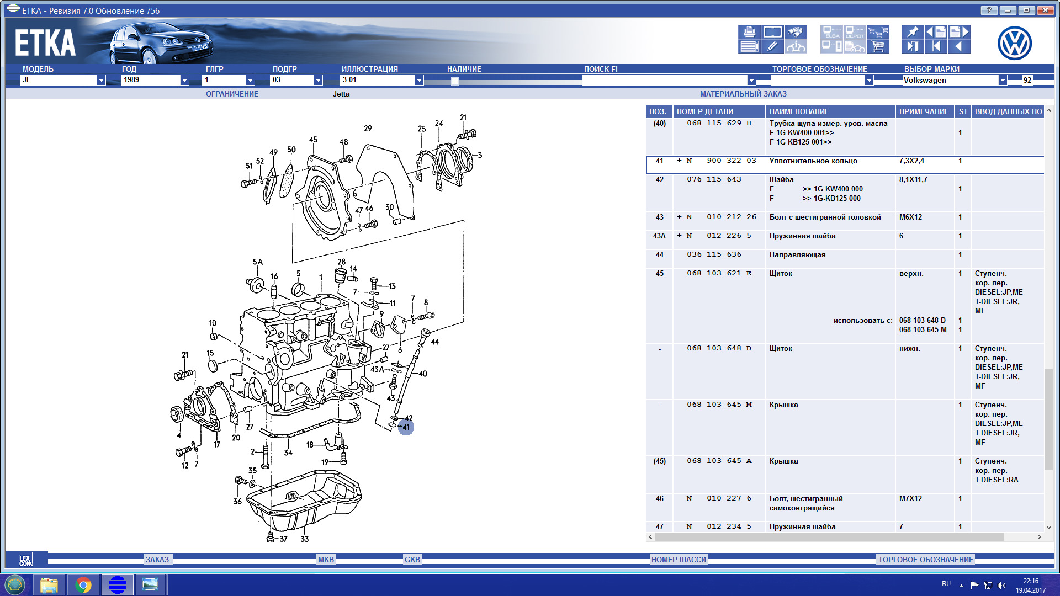Open Chrome from the taskbar

coord(83,584)
